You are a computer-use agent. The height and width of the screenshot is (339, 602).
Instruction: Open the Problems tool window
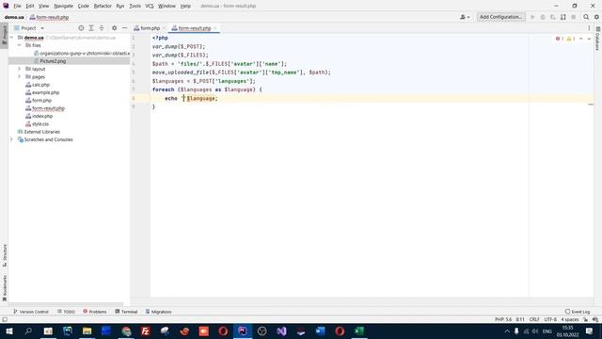(95, 312)
